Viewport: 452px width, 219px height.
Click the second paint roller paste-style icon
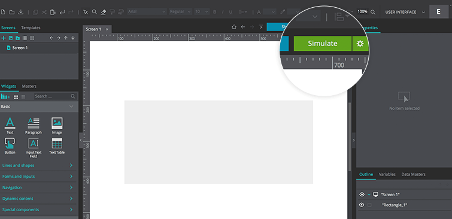click(x=122, y=12)
